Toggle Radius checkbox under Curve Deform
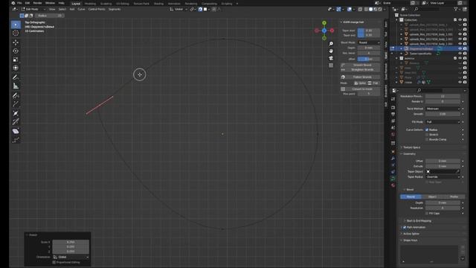 pos(427,130)
